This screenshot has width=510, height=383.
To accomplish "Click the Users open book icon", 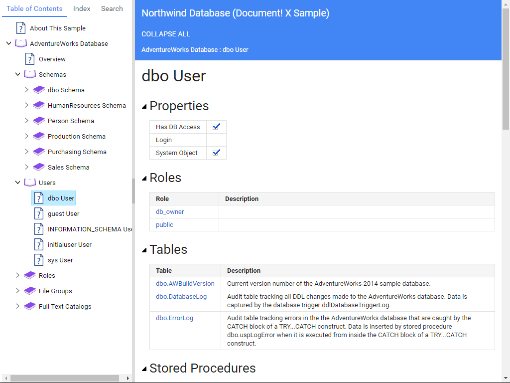I will (x=30, y=183).
